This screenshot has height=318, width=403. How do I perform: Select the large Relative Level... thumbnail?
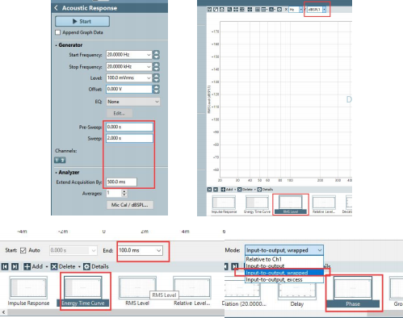click(x=192, y=291)
